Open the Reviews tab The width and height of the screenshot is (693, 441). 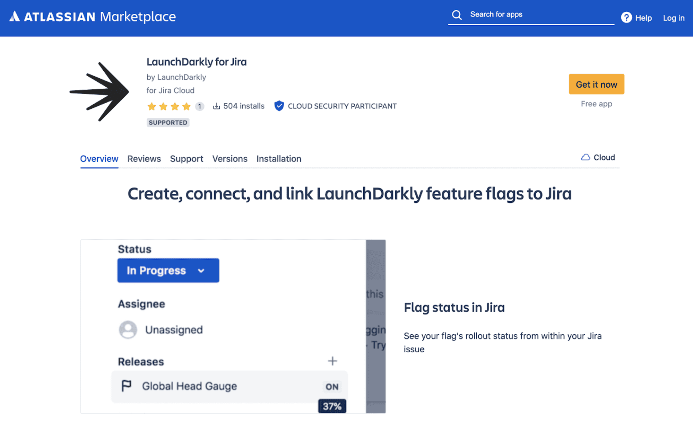[x=144, y=159]
